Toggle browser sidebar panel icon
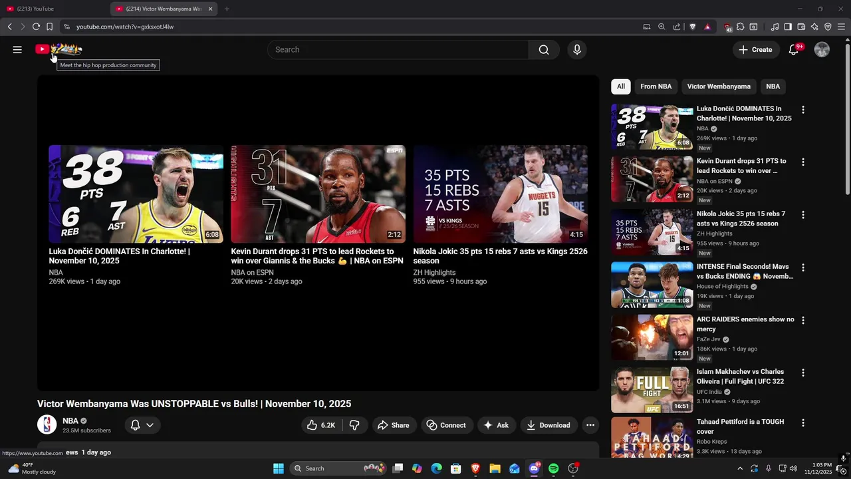This screenshot has width=851, height=479. 788,27
